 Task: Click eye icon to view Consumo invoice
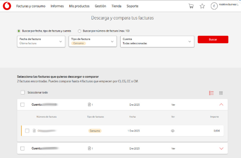click(x=173, y=131)
